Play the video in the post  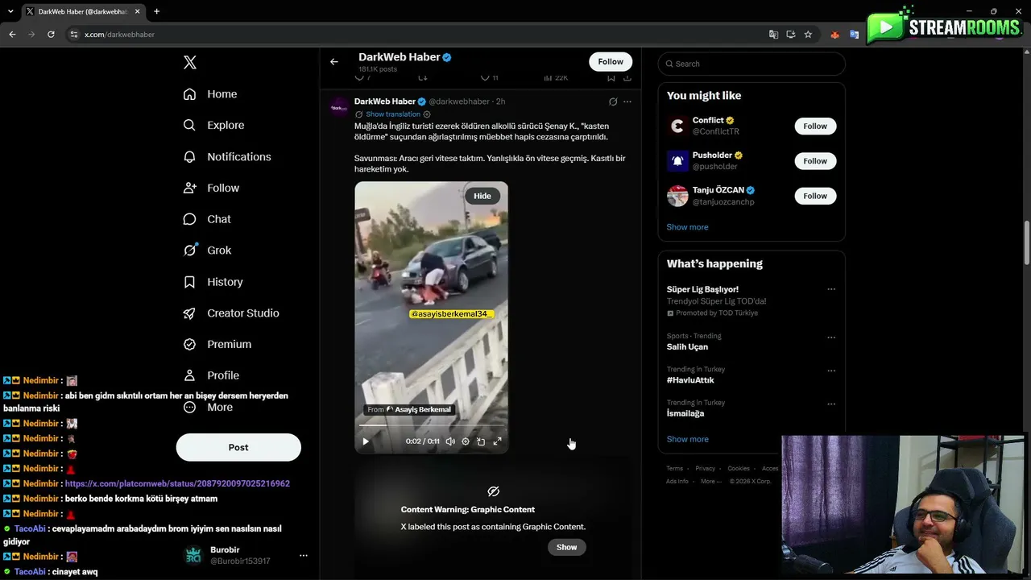366,441
